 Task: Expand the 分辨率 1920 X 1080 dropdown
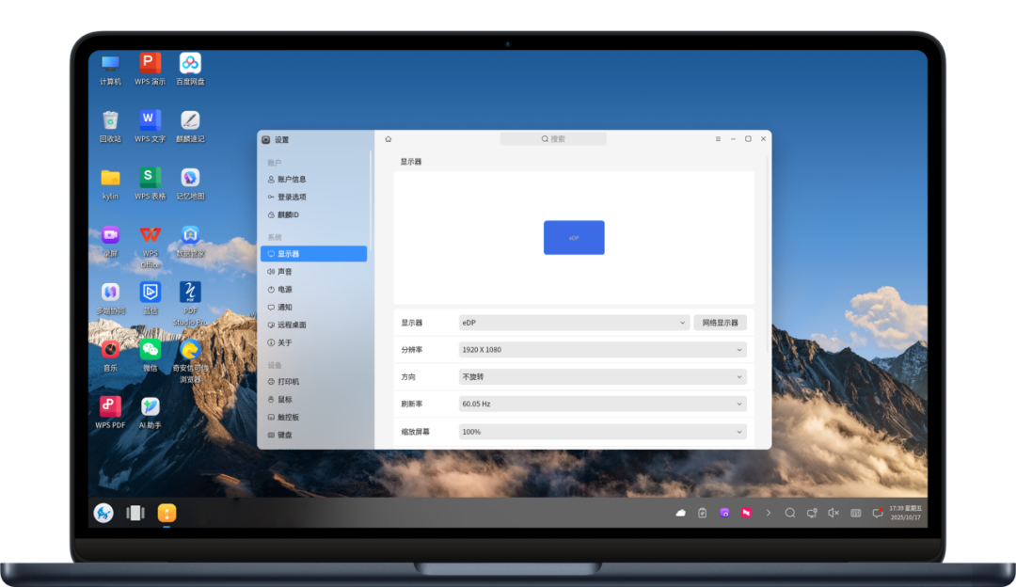point(602,349)
